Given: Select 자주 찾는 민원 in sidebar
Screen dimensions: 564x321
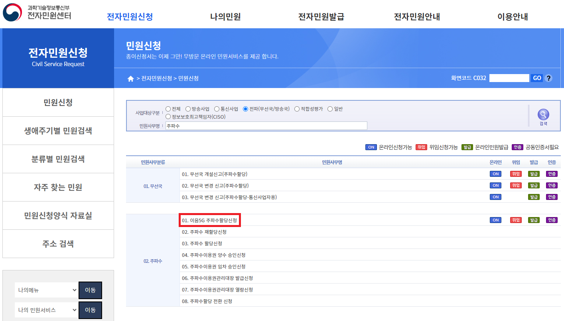Looking at the screenshot, I should click(x=58, y=187).
